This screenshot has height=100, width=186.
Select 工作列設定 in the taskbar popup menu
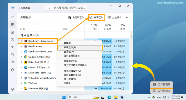162,91
